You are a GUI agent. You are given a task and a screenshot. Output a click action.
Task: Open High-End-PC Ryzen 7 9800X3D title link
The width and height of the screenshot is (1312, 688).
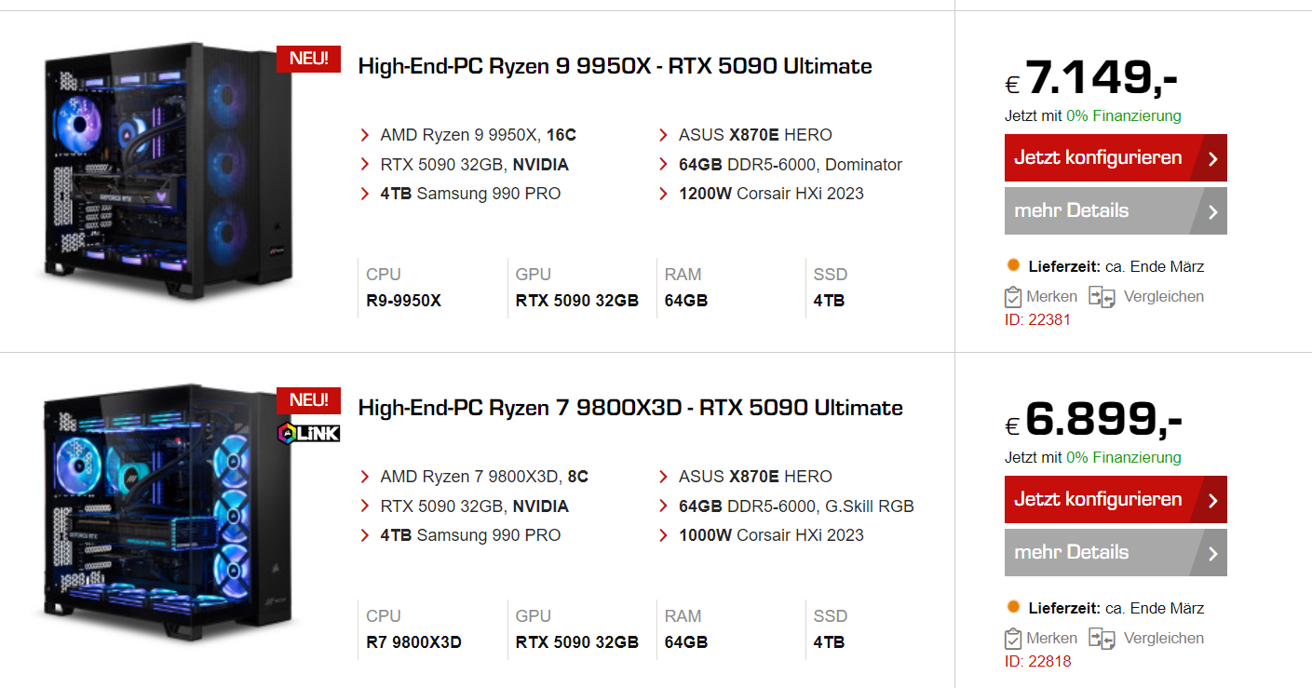pyautogui.click(x=630, y=408)
